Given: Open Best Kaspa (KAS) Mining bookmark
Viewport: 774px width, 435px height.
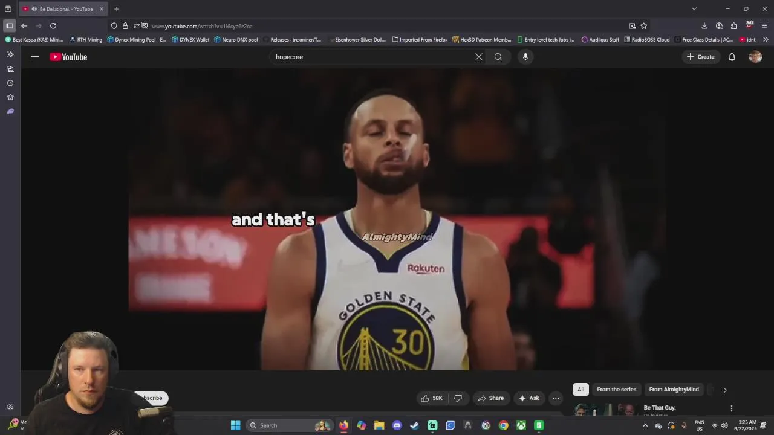Looking at the screenshot, I should click(34, 40).
